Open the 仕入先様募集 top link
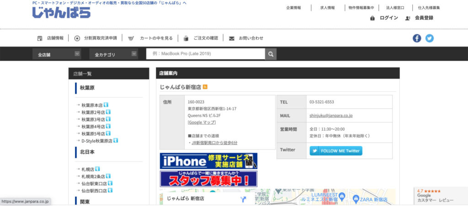This screenshot has width=468, height=206. [x=429, y=8]
